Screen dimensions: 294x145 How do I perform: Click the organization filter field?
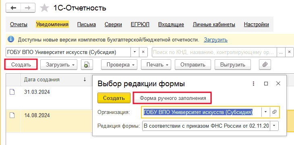pos(68,52)
